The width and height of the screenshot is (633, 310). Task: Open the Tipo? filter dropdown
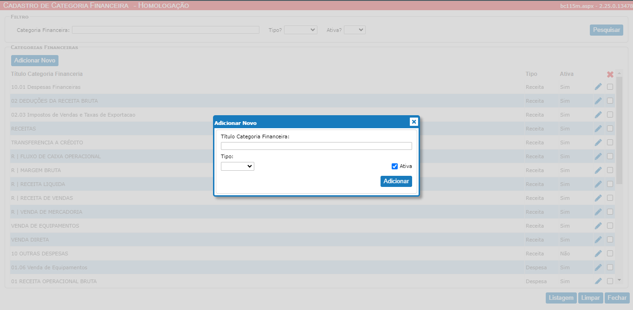pyautogui.click(x=301, y=30)
